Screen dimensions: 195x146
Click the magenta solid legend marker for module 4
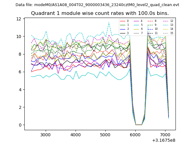point(136,21)
